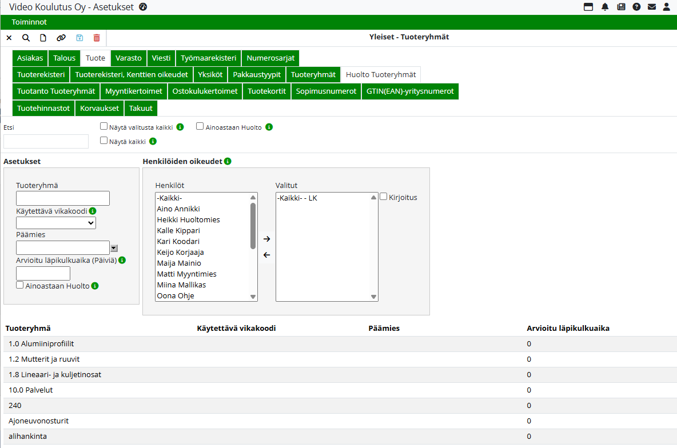The width and height of the screenshot is (677, 448).
Task: Click the new document icon
Action: tap(43, 38)
